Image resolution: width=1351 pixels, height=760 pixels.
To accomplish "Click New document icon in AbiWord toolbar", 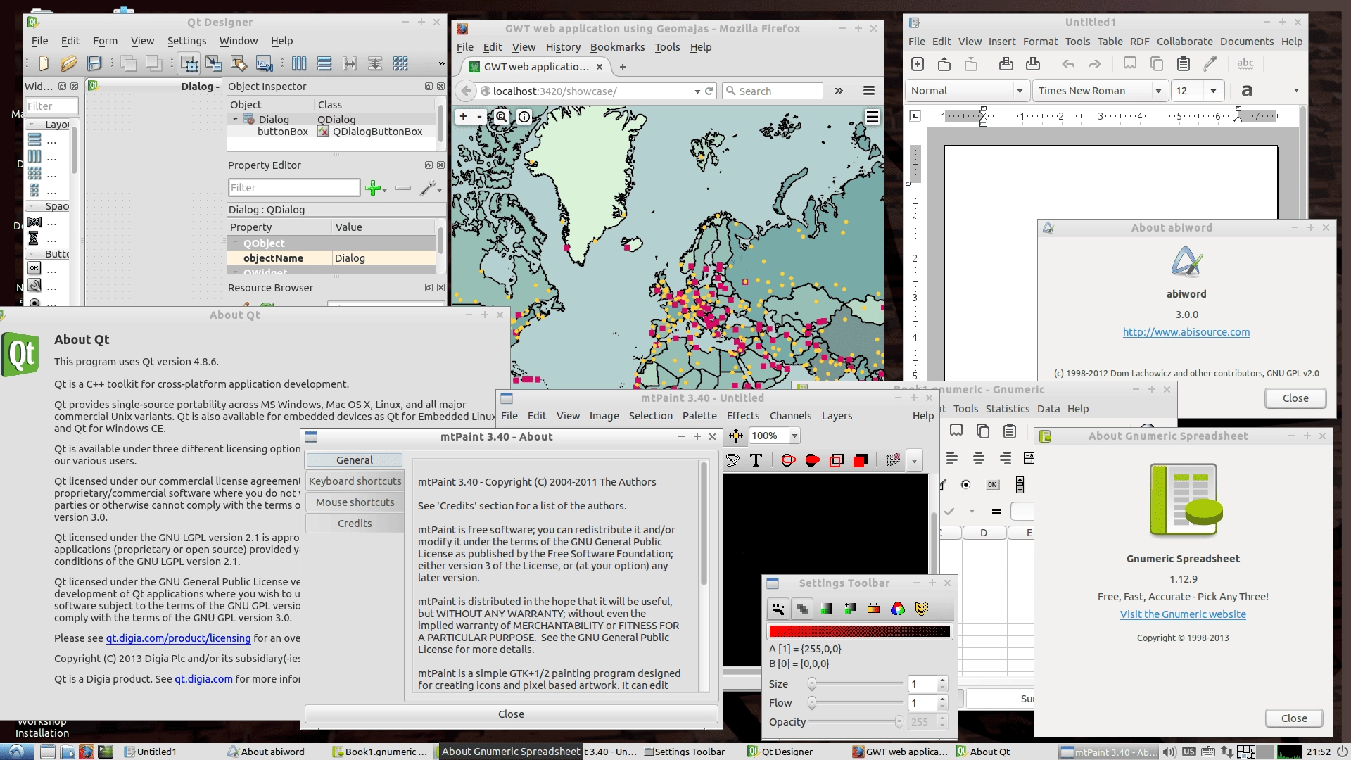I will pos(918,64).
